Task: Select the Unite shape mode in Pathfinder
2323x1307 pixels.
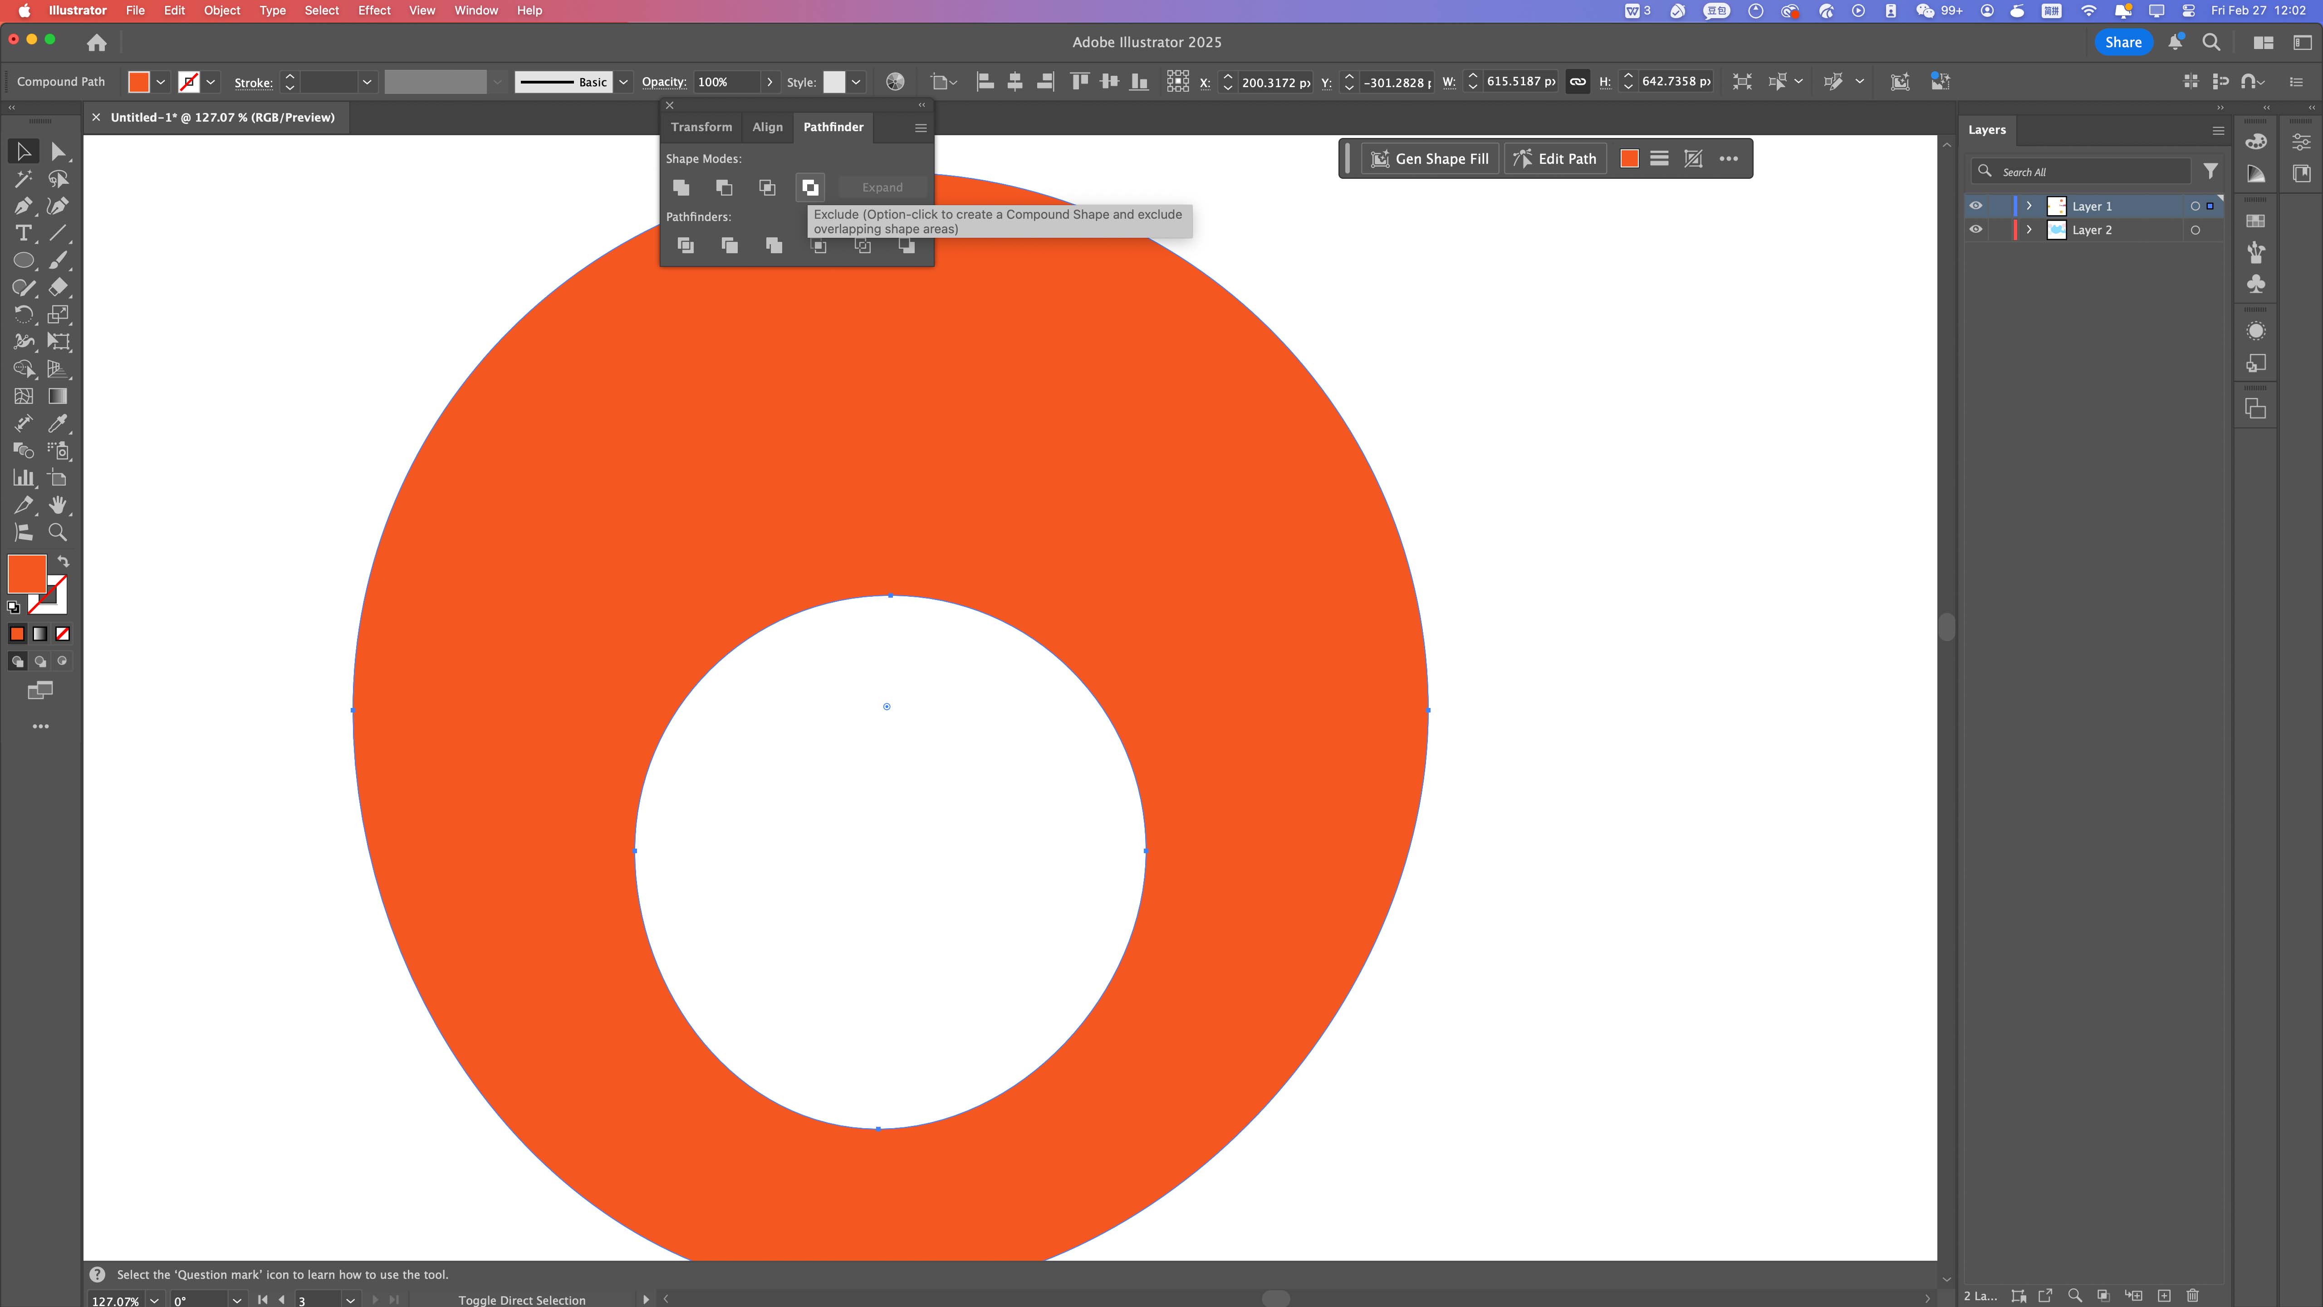Action: [x=681, y=187]
